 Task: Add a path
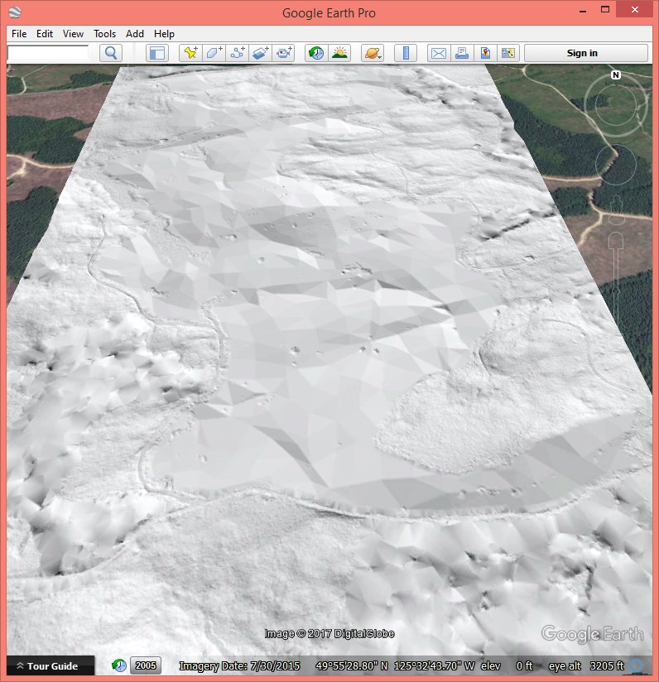[x=238, y=53]
